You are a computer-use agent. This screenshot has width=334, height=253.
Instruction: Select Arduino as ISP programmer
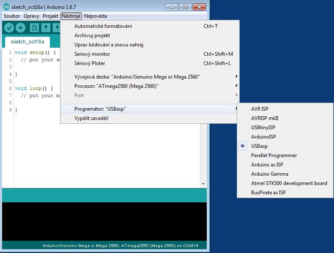267,165
